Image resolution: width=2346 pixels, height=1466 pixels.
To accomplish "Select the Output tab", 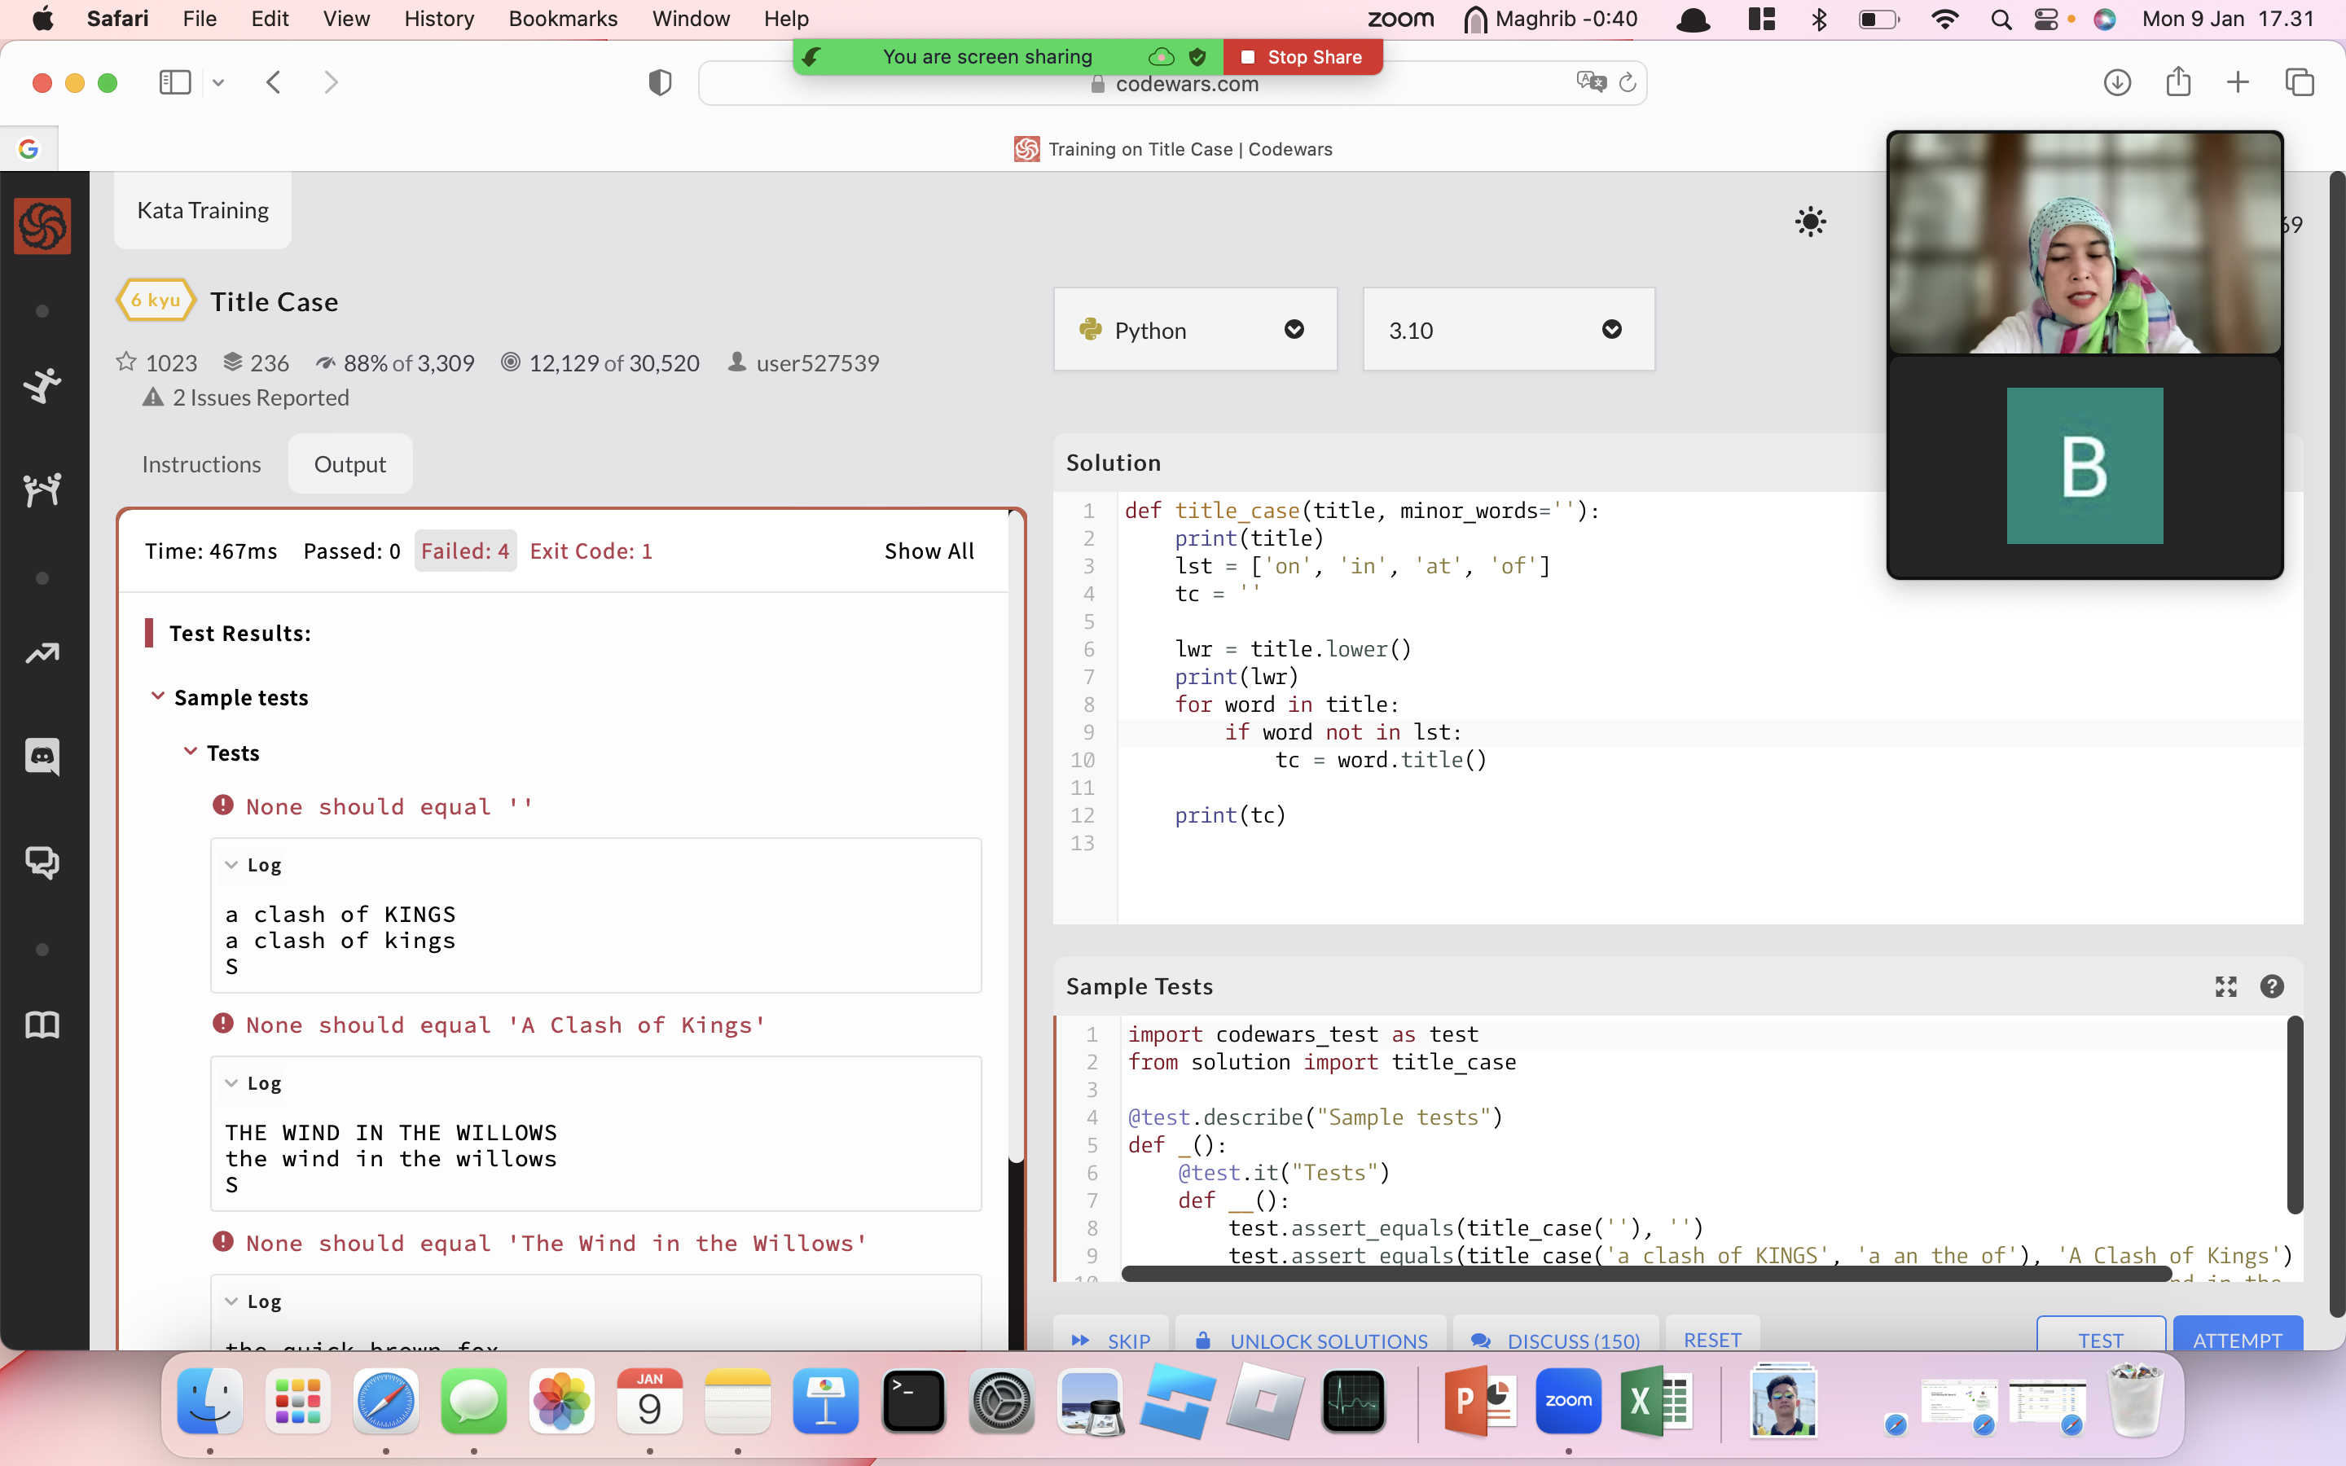I will pyautogui.click(x=350, y=464).
